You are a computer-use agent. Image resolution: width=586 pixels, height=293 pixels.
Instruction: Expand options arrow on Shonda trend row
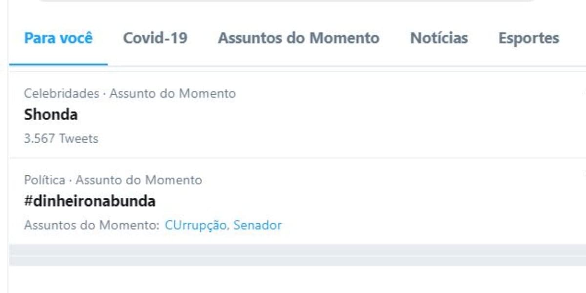coord(584,92)
